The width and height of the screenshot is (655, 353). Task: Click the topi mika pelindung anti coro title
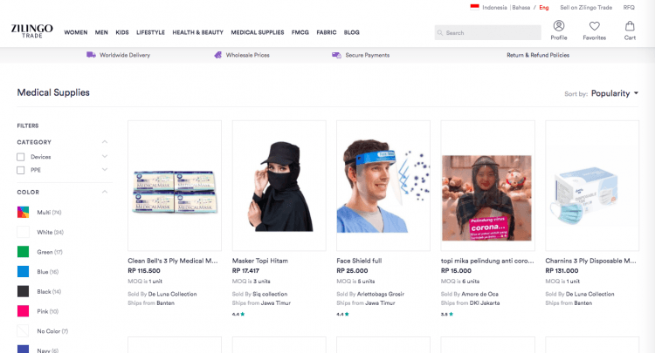(487, 261)
